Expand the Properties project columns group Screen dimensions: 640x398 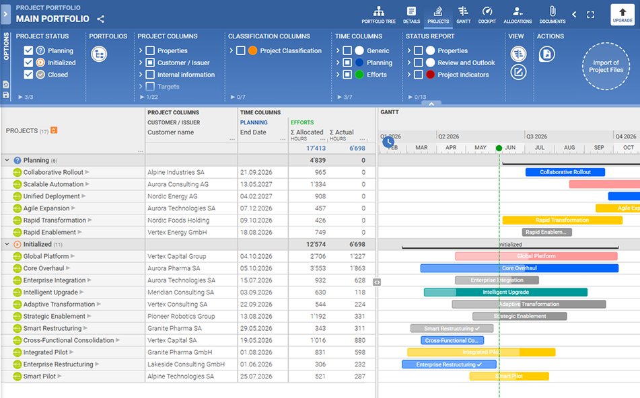(x=141, y=50)
